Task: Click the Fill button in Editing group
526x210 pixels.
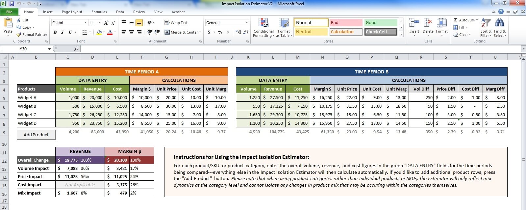Action: tap(460, 27)
